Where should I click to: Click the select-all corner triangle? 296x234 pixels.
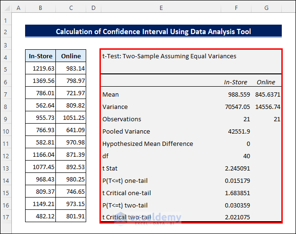coord(6,8)
